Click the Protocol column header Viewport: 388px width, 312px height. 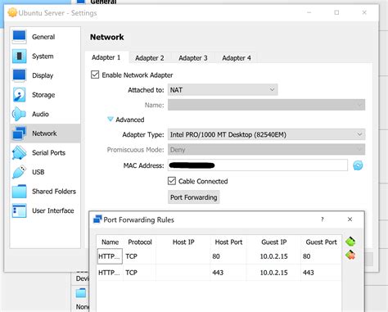[140, 242]
